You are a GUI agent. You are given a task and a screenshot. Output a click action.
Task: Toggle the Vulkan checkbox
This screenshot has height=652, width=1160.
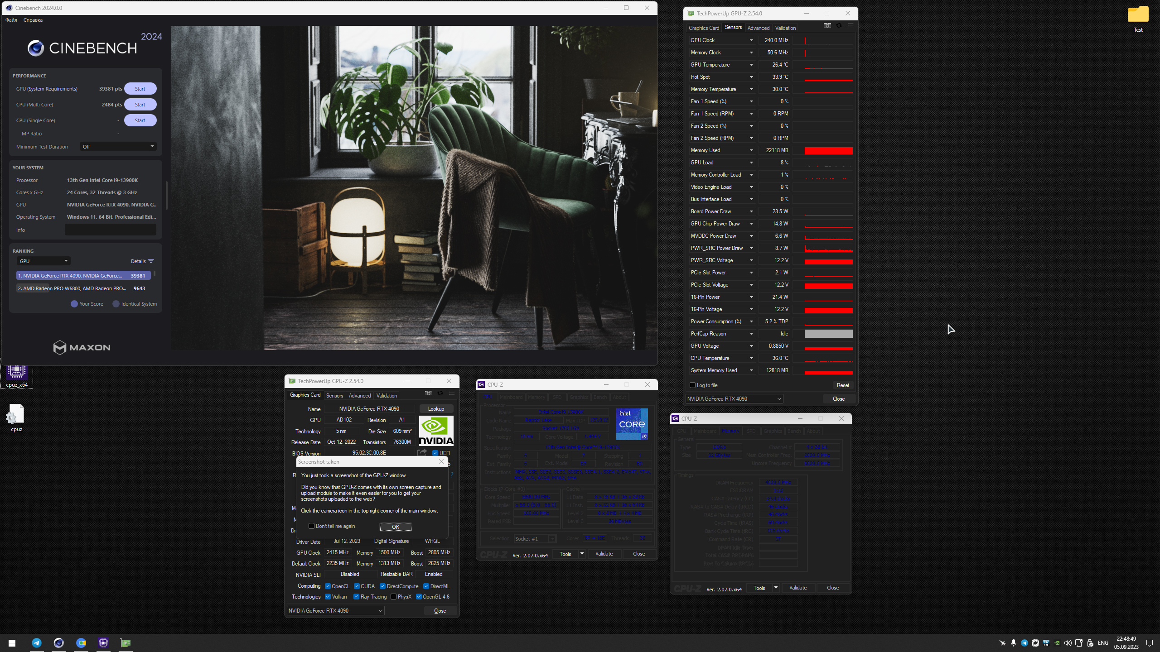pyautogui.click(x=328, y=596)
